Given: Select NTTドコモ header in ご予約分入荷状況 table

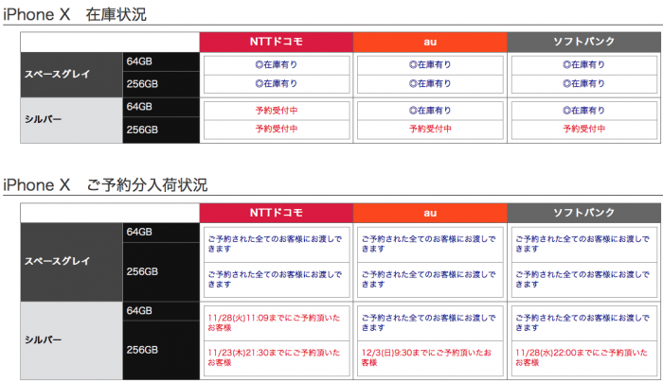Looking at the screenshot, I should coord(277,213).
